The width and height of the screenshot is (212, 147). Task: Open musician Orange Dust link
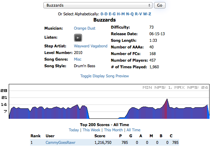pos(85,28)
